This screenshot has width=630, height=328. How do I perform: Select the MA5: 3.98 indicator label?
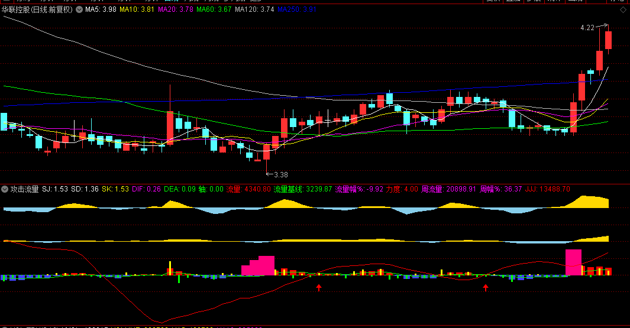coord(101,9)
